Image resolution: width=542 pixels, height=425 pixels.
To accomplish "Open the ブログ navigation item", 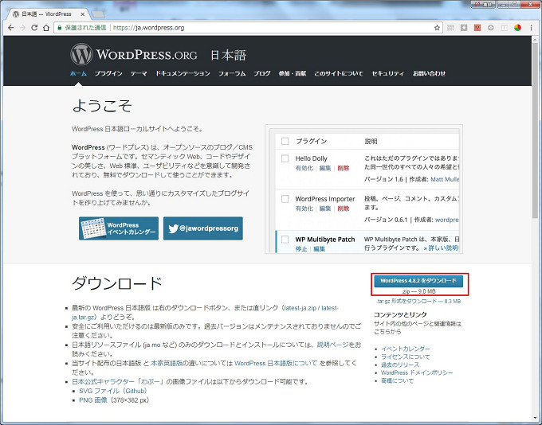I will point(262,73).
